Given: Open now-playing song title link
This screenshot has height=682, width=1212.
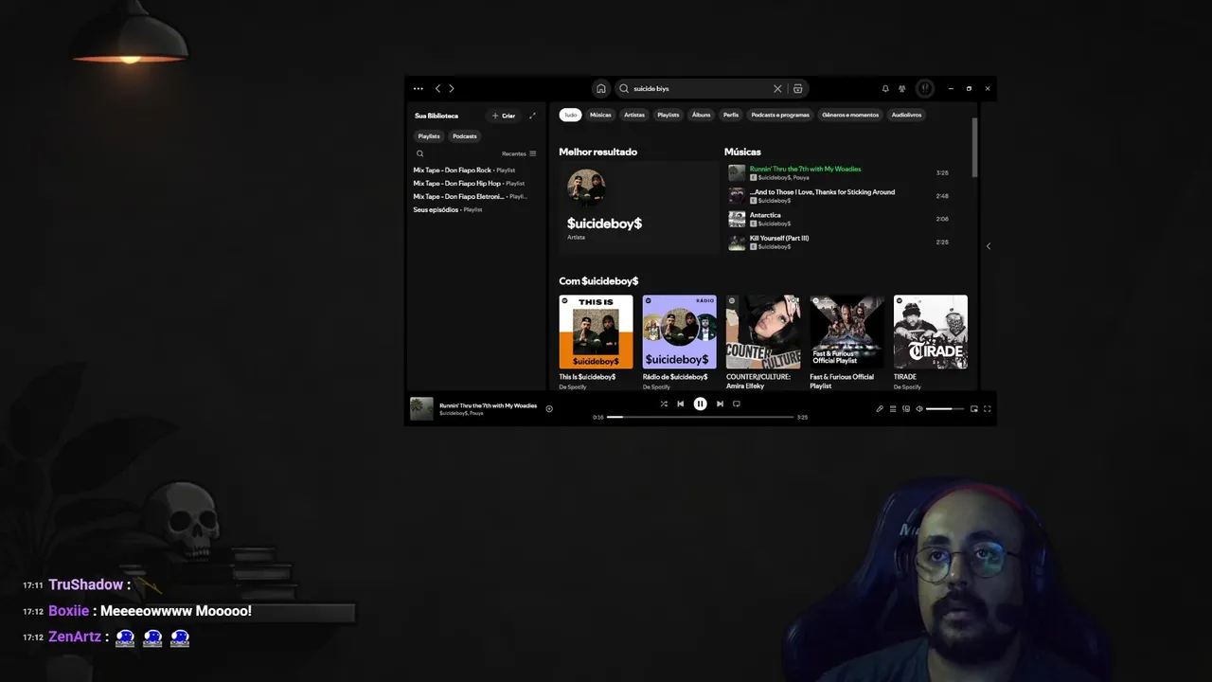Looking at the screenshot, I should (x=488, y=405).
